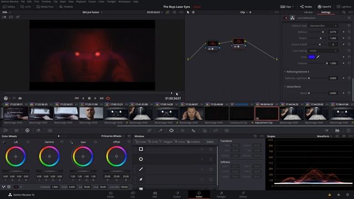The width and height of the screenshot is (354, 199).
Task: Open viewer zoom 35% dropdown
Action: (x=7, y=12)
